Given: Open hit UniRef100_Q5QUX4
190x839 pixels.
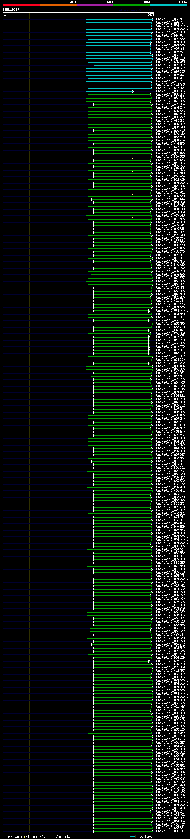Looking at the screenshot, I should (170, 811).
